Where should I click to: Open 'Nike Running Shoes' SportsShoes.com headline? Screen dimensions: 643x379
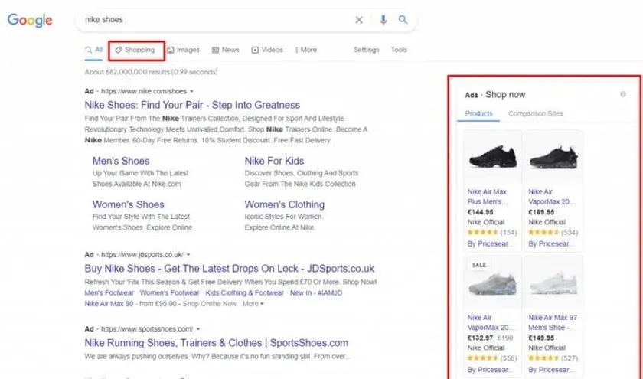click(x=217, y=343)
